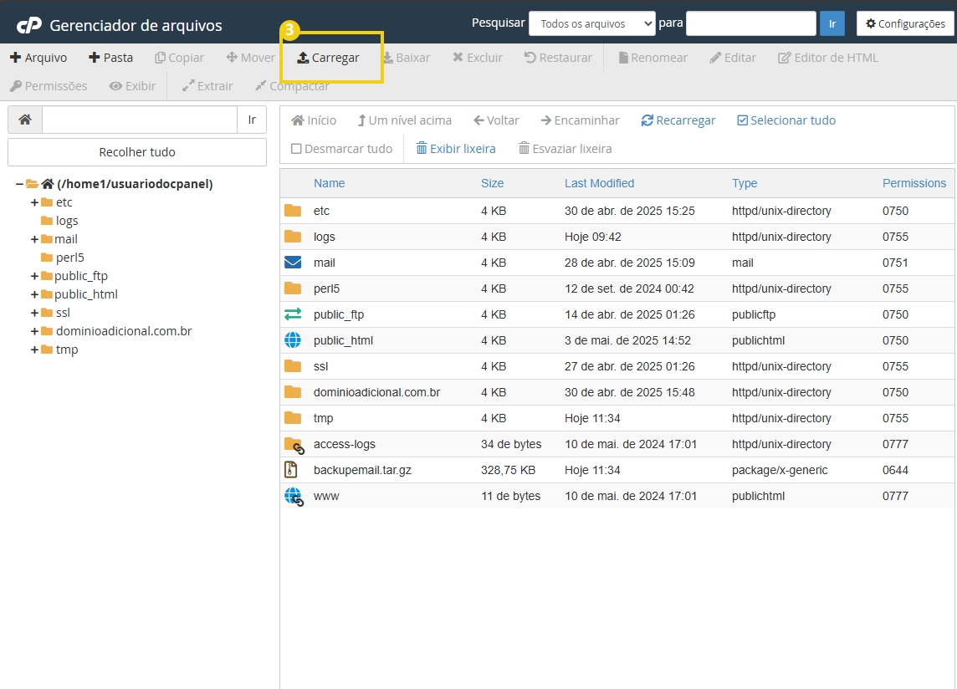Click the Encaminhar navigation button

pyautogui.click(x=580, y=120)
